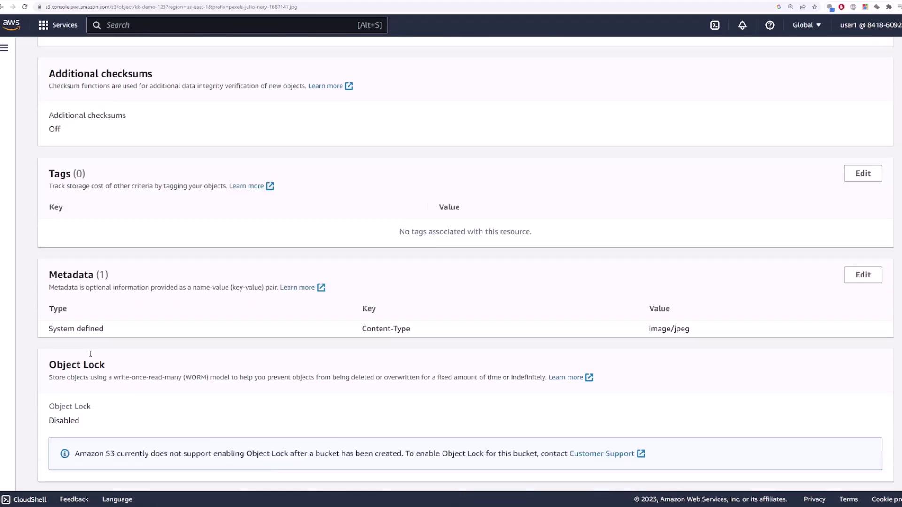902x507 pixels.
Task: Edit the Tags section
Action: [x=863, y=173]
